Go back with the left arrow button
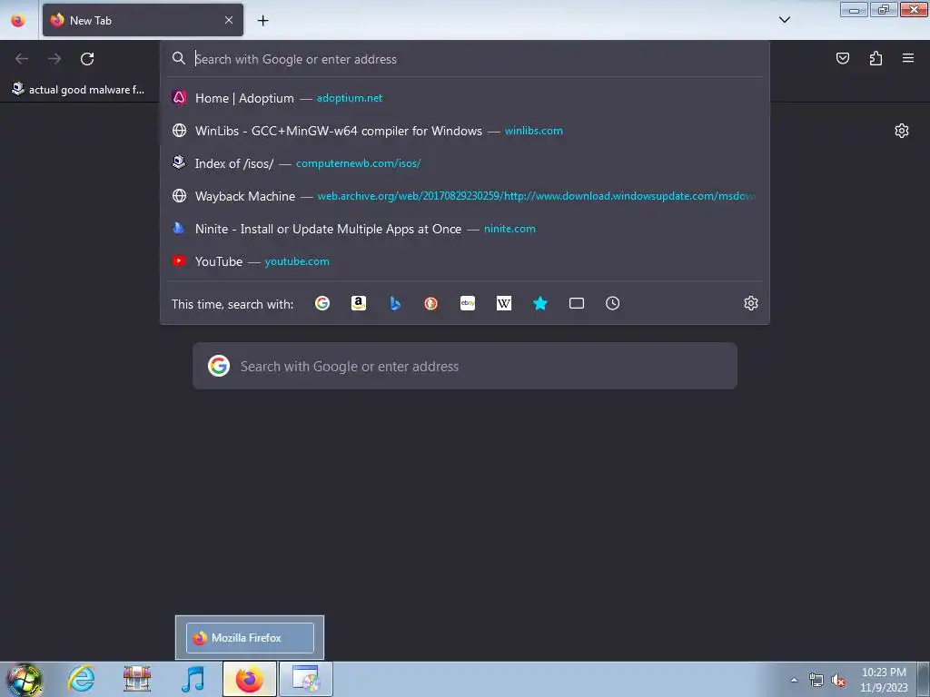Screen dimensions: 930x697 [x=22, y=59]
